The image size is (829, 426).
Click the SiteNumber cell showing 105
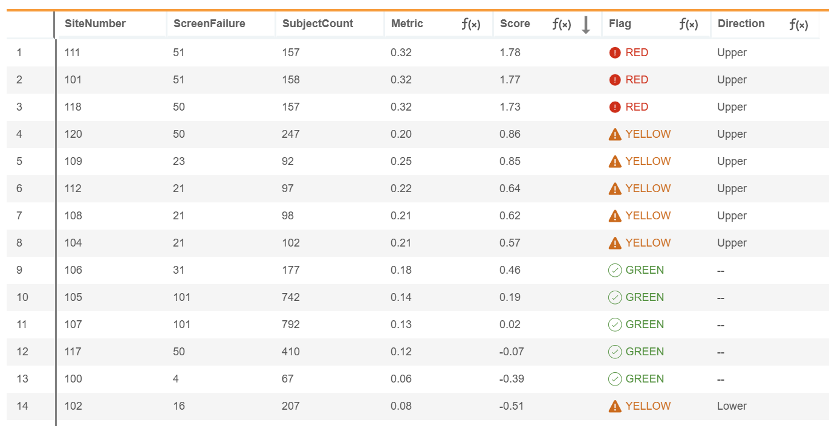pyautogui.click(x=73, y=297)
